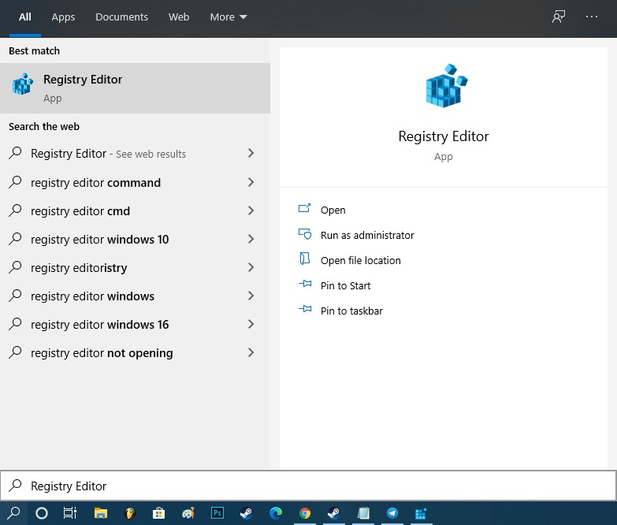Click the Pin to taskbar pin icon
Screen dimensions: 617x525
pyautogui.click(x=305, y=309)
